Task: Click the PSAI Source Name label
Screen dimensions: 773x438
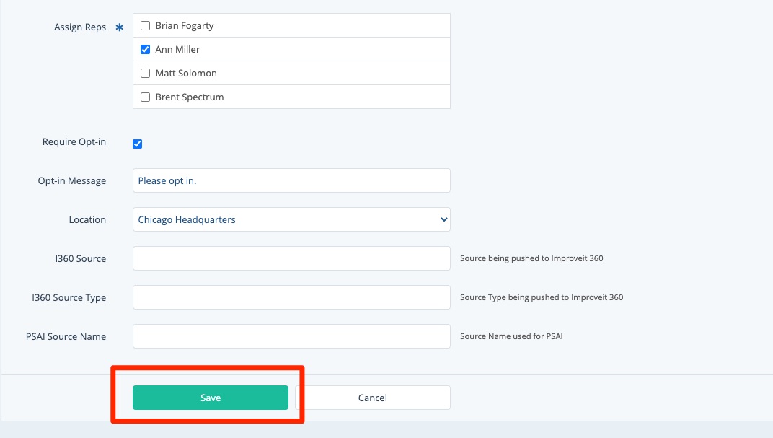Action: click(x=66, y=337)
